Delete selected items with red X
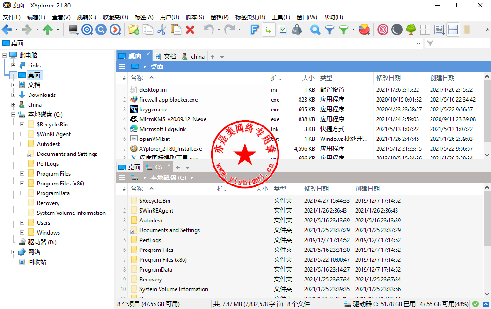491x309 pixels. (x=190, y=30)
